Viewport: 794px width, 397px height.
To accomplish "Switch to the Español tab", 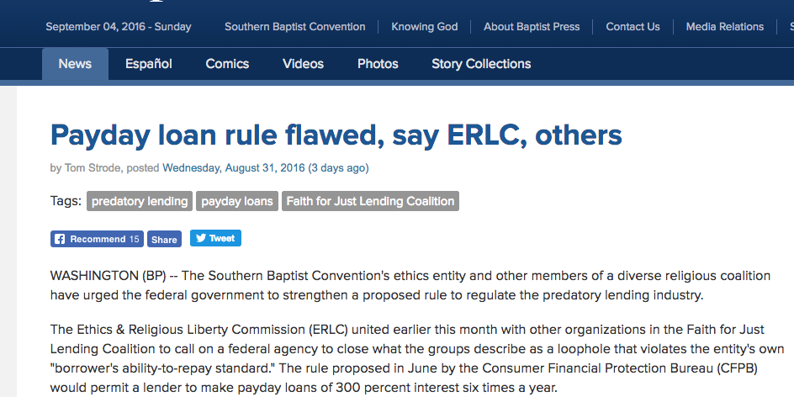I will point(149,64).
